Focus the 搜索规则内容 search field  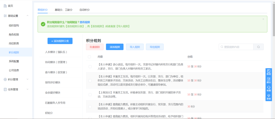(x=236, y=47)
